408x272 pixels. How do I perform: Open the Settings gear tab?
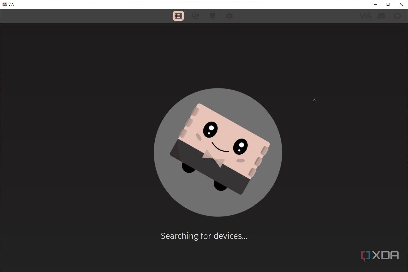pyautogui.click(x=229, y=16)
